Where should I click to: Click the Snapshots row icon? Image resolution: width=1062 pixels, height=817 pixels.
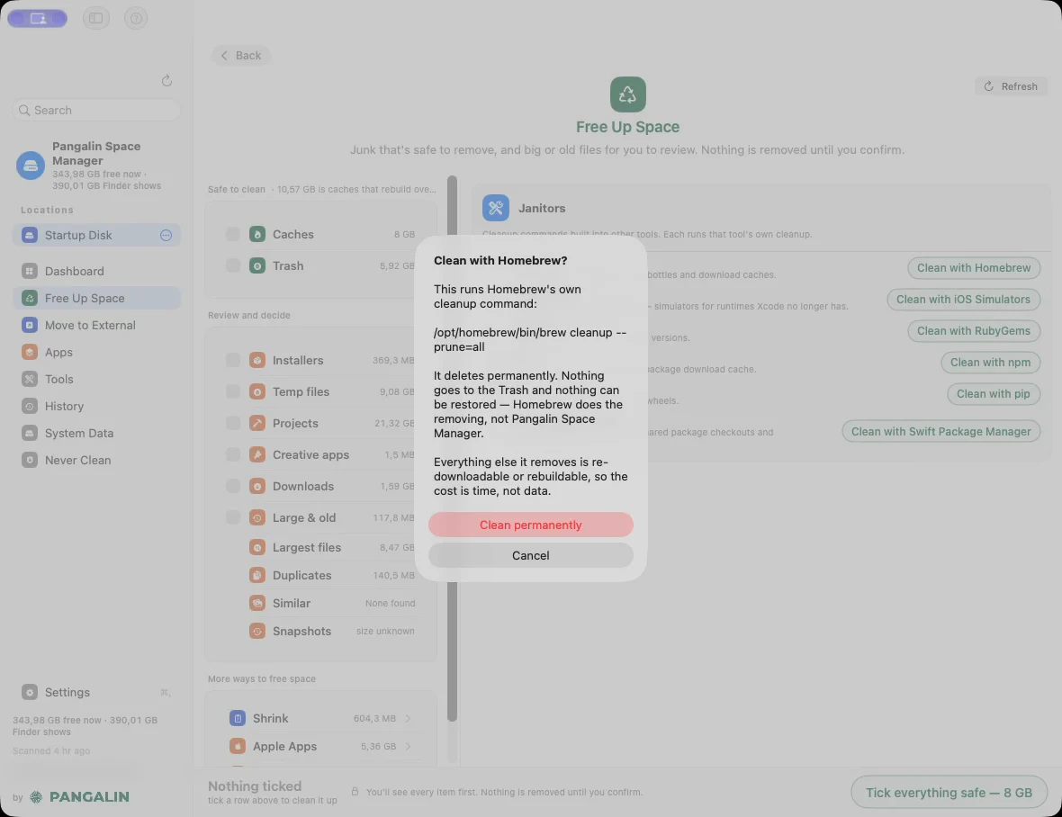coord(257,631)
